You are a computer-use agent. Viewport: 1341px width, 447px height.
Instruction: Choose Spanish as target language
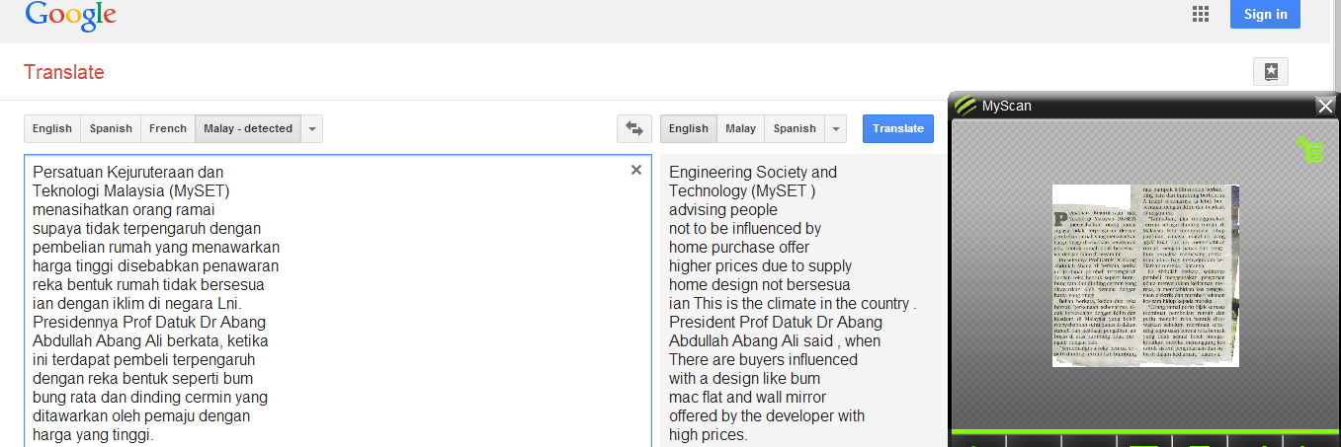[795, 128]
